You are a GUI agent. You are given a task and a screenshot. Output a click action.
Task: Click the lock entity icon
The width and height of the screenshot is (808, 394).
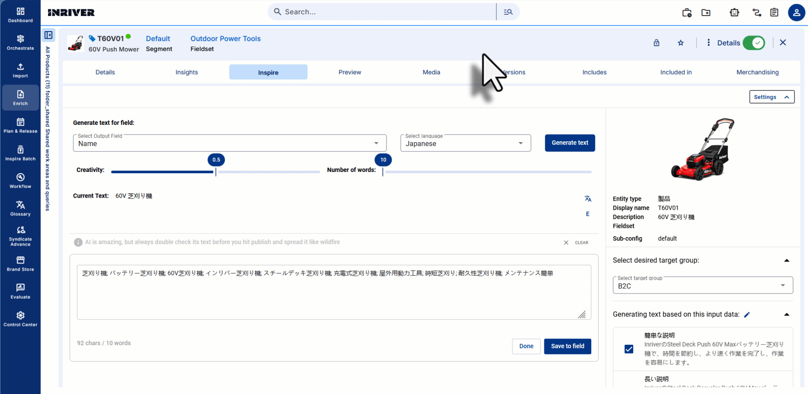coord(656,43)
